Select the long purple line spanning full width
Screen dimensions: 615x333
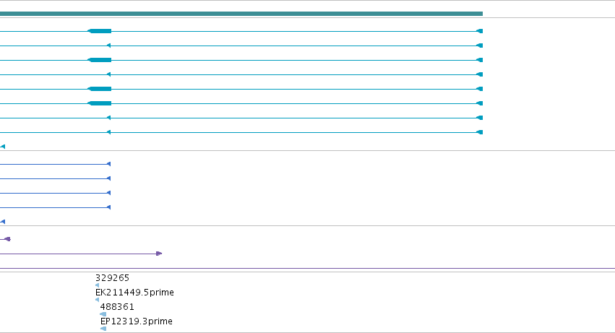tap(308, 268)
